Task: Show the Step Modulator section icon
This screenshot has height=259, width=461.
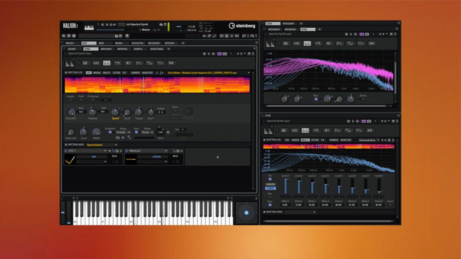Action: (160, 63)
